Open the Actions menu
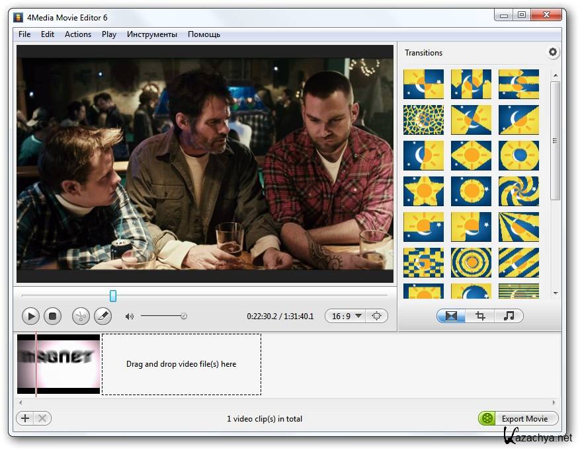Viewport: 580px width, 450px height. click(x=78, y=34)
